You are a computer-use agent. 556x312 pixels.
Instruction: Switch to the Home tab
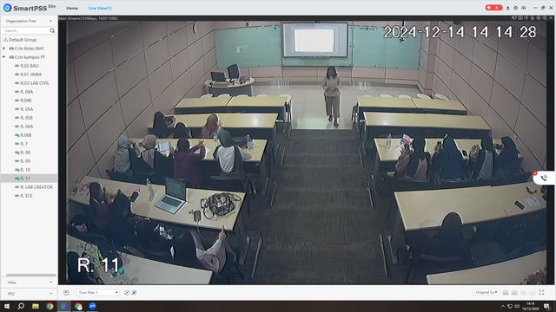pyautogui.click(x=72, y=8)
